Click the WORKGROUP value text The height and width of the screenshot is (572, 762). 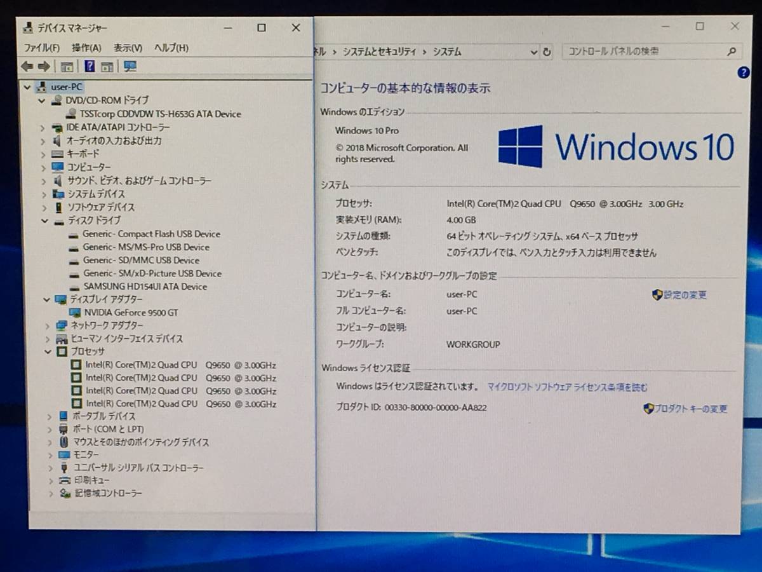(x=473, y=344)
